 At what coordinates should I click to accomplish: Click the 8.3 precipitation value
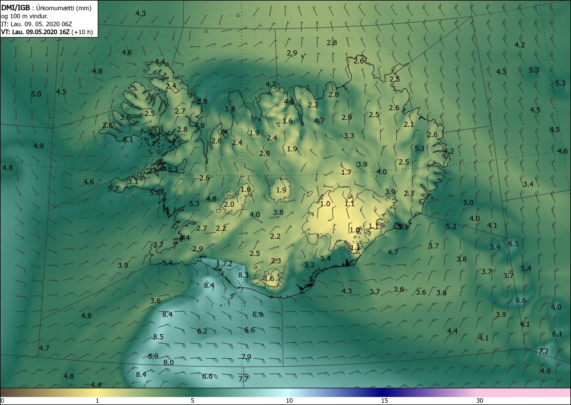pyautogui.click(x=243, y=275)
